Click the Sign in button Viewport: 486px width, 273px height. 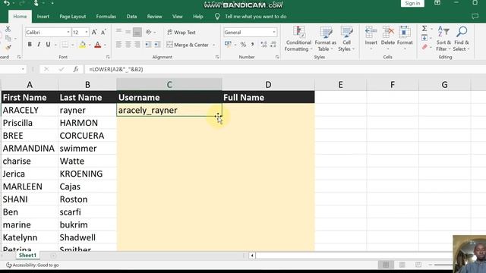412,3
